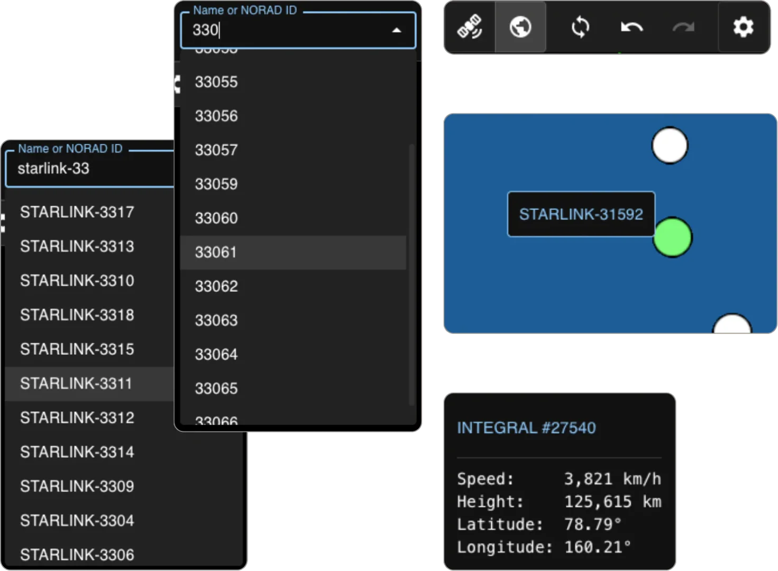Choose 33055 from the suggestions list
The height and width of the screenshot is (571, 778).
point(216,82)
